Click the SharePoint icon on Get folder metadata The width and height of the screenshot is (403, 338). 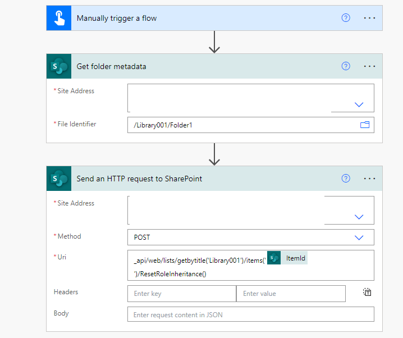(59, 66)
